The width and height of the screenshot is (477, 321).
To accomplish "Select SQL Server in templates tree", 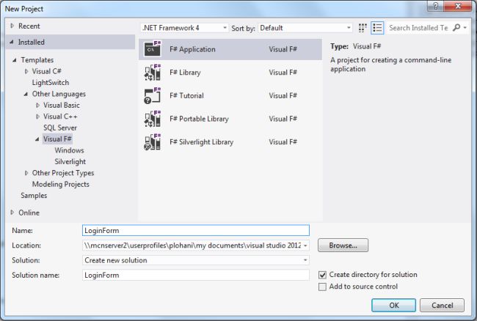I will coord(60,128).
